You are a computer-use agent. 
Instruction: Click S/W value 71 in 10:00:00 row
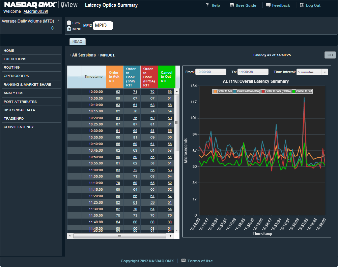click(135, 92)
